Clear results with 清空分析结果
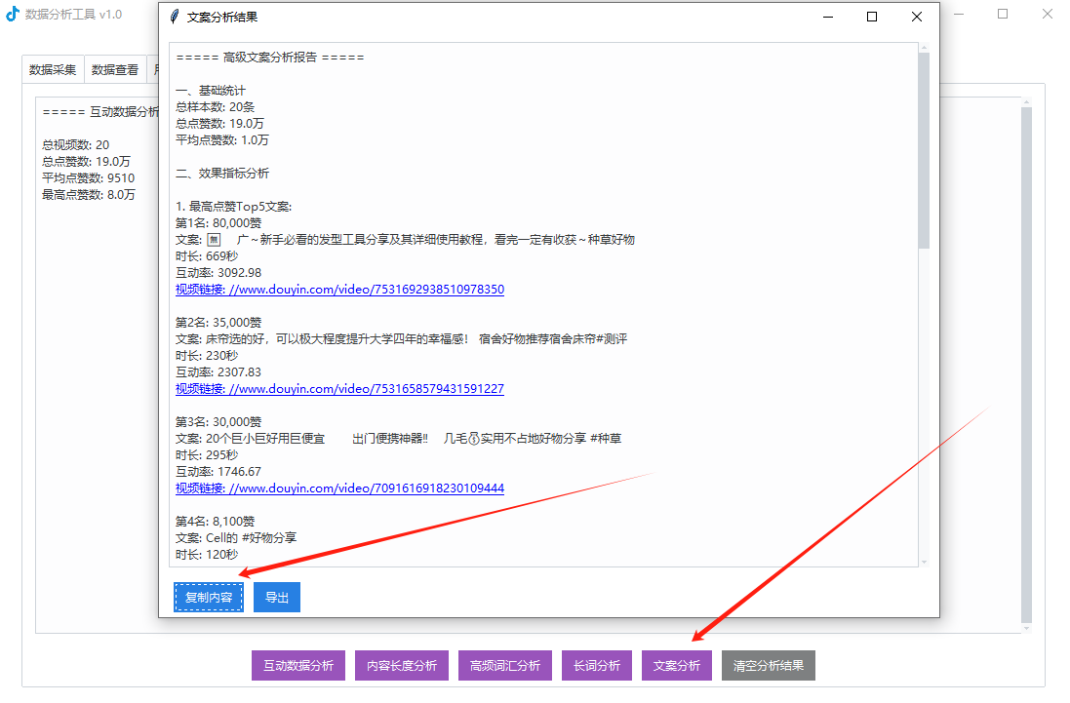The width and height of the screenshot is (1070, 703). (769, 666)
